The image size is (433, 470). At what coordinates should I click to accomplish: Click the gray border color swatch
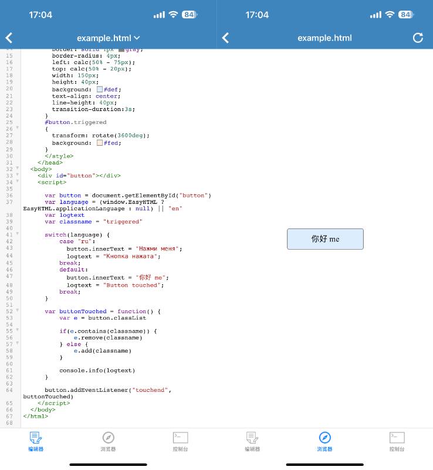pos(121,50)
